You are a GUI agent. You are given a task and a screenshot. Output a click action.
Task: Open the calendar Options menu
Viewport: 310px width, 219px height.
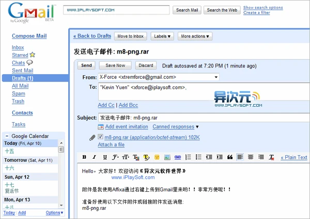(54, 213)
